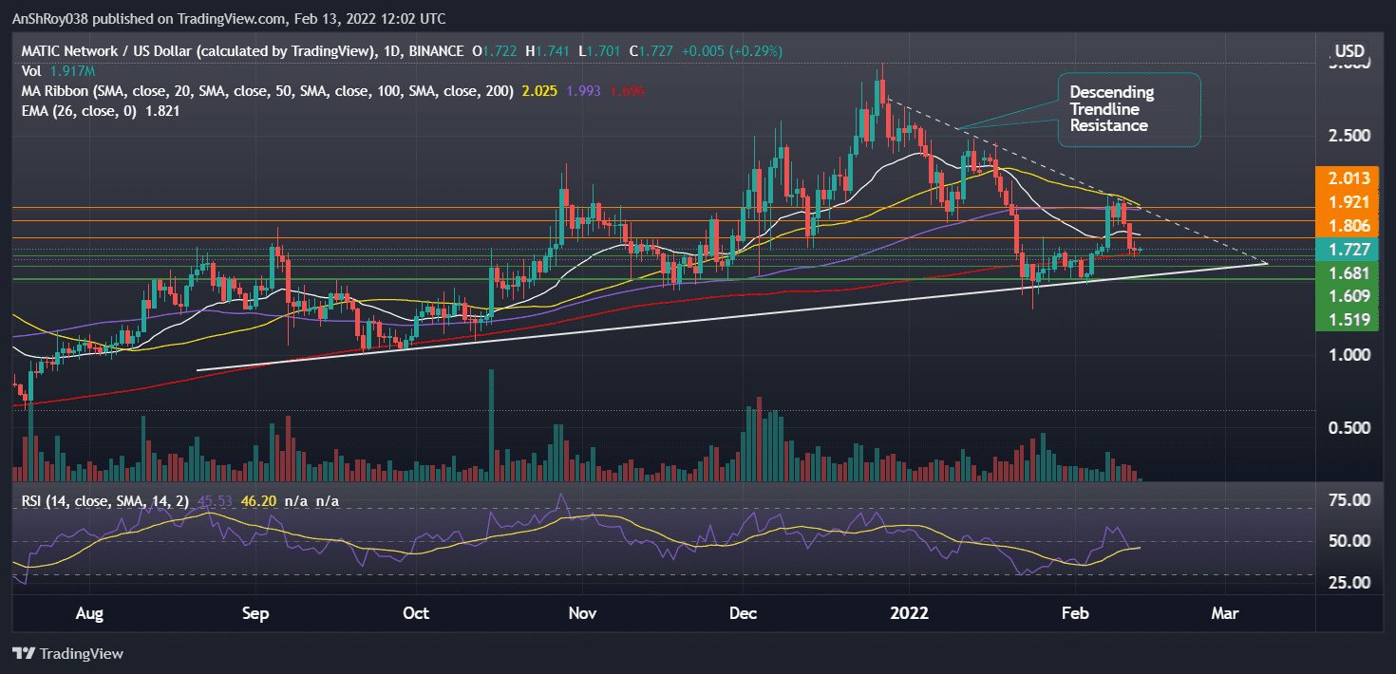Click the TradingView logo icon
This screenshot has width=1396, height=674.
(x=24, y=653)
